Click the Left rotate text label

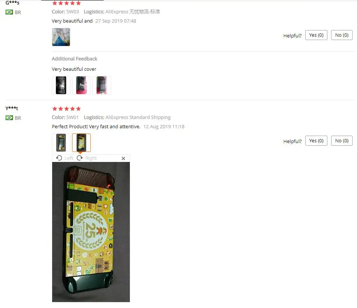(69, 158)
